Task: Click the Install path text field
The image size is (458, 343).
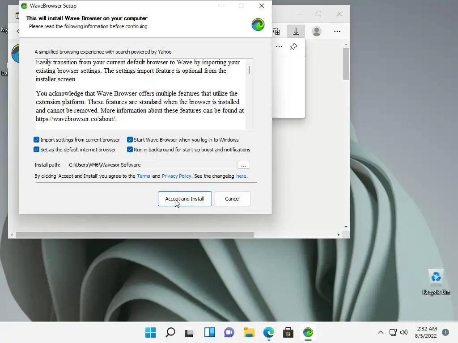Action: [151, 165]
